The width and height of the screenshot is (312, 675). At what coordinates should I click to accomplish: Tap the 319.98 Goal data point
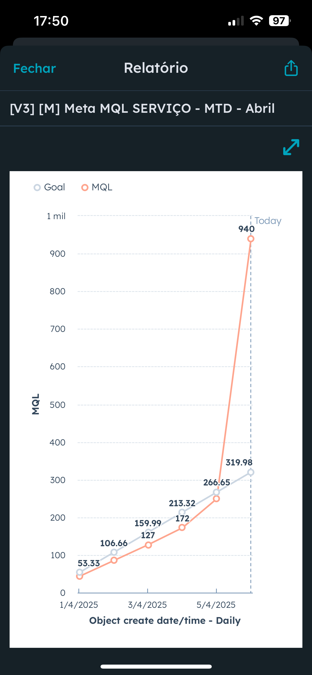(x=251, y=472)
